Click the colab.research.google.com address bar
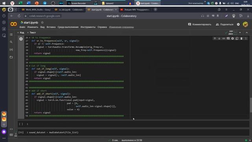The width and height of the screenshot is (252, 142). pyautogui.click(x=44, y=16)
